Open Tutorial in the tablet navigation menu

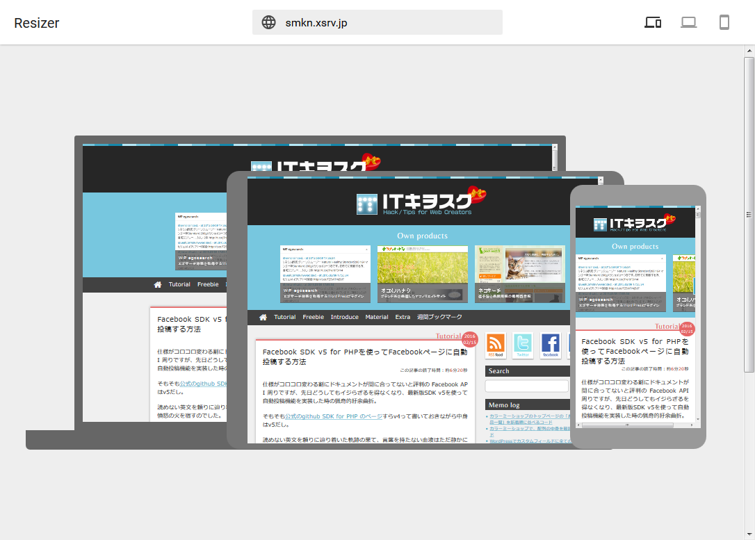point(284,317)
